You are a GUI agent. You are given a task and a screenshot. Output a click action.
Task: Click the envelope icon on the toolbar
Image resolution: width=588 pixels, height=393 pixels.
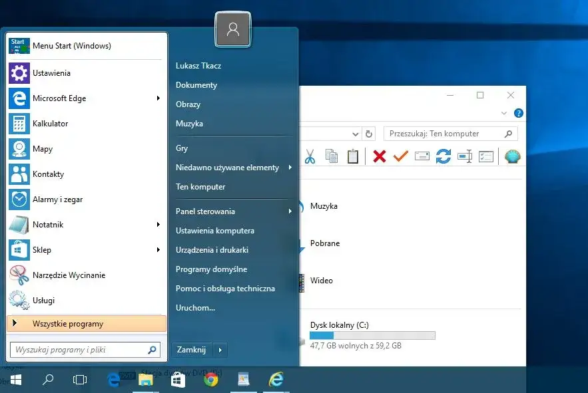click(x=421, y=156)
